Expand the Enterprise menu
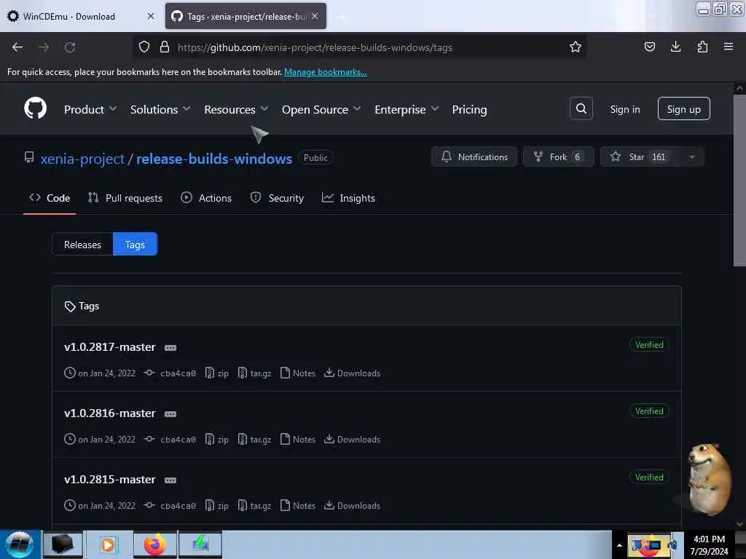This screenshot has height=559, width=746. click(x=407, y=109)
